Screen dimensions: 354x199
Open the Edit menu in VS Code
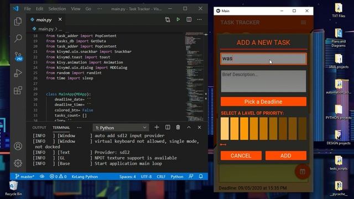[x=39, y=9]
